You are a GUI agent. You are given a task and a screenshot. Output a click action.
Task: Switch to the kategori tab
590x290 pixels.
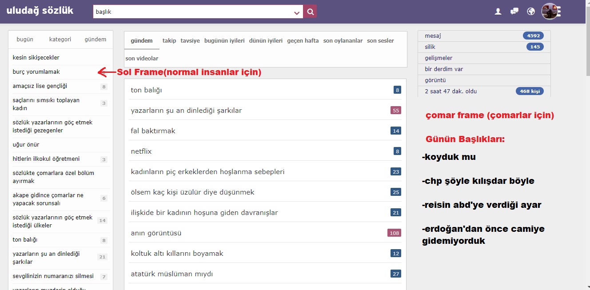point(60,40)
